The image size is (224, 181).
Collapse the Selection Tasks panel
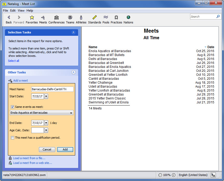click(73, 32)
